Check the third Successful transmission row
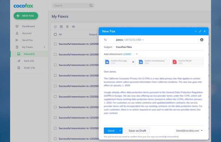Viewport: 221px width, 142px height. pyautogui.click(x=55, y=65)
